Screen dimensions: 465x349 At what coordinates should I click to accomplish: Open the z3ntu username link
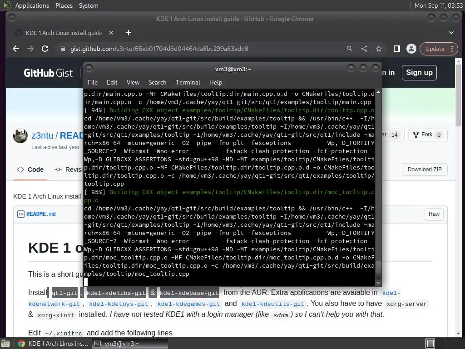coord(42,135)
